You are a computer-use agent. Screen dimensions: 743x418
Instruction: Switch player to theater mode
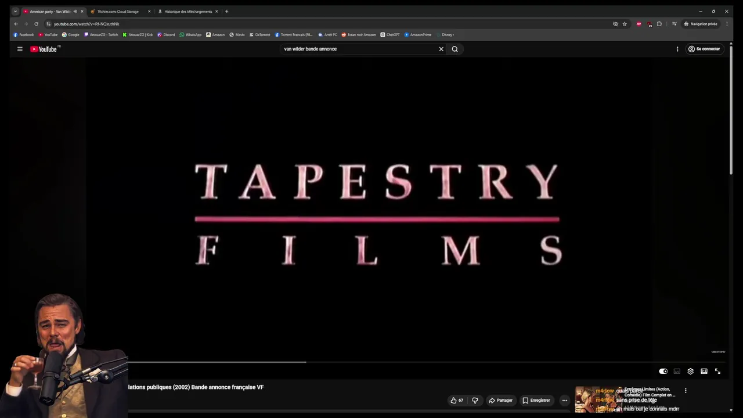704,372
